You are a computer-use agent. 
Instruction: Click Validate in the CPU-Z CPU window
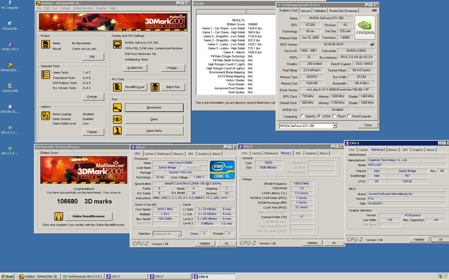click(205, 243)
